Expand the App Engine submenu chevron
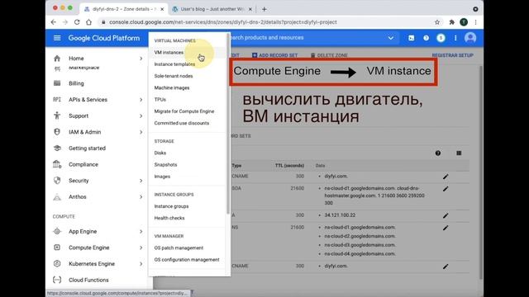This screenshot has width=529, height=297. point(141,232)
